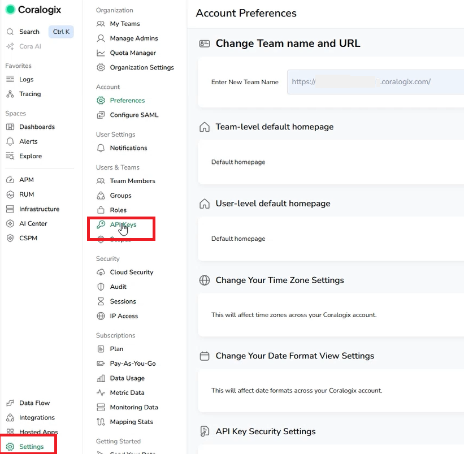Image resolution: width=464 pixels, height=454 pixels.
Task: Open the Explore section
Action: coord(31,156)
